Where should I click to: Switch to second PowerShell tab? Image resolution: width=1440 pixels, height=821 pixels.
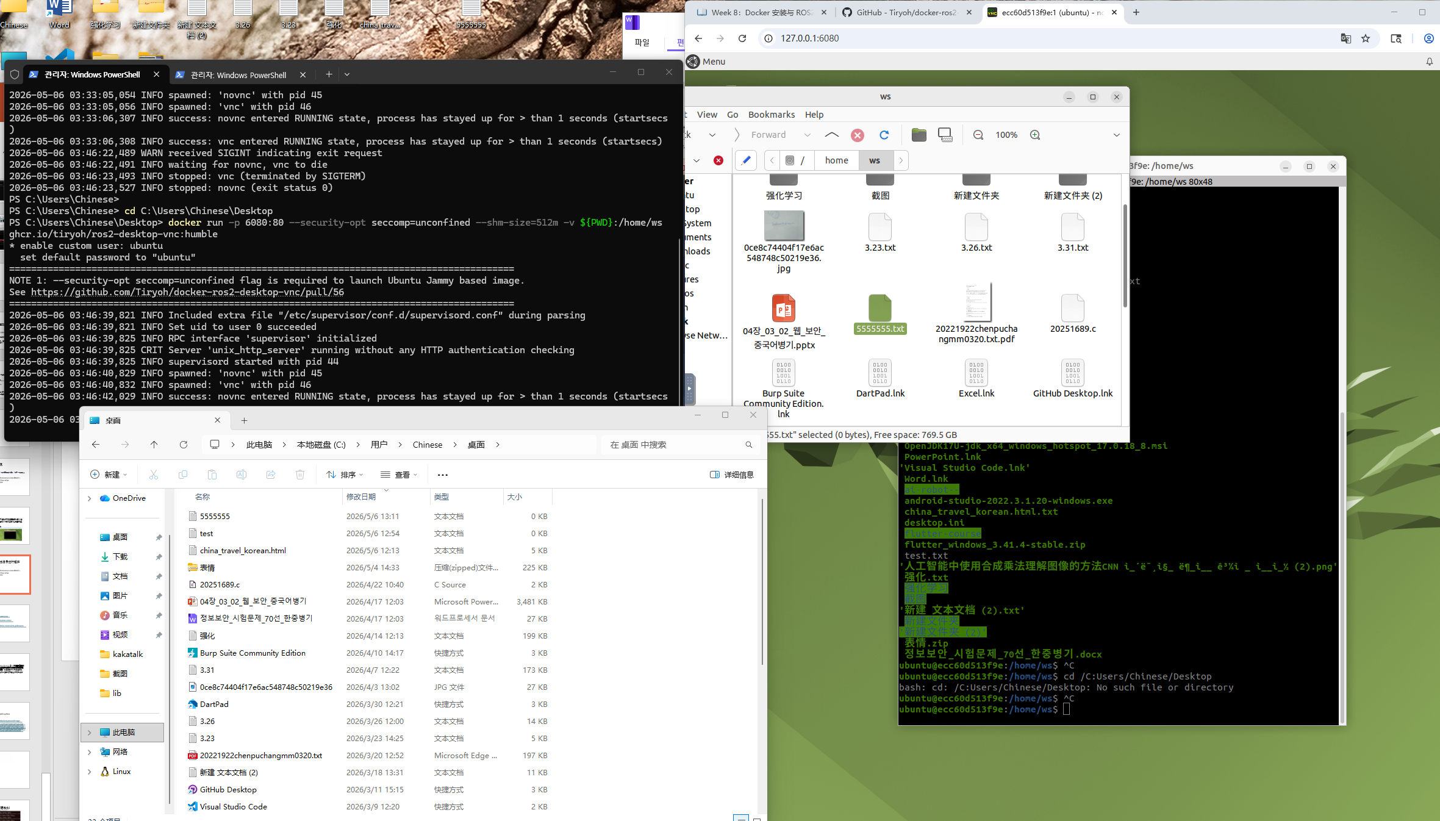(238, 75)
